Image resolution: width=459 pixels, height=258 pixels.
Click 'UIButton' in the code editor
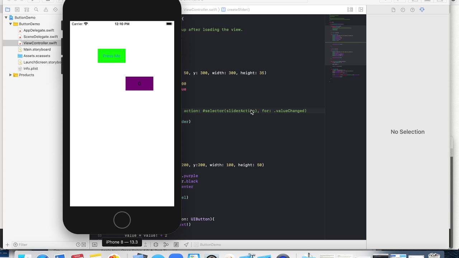click(x=201, y=219)
